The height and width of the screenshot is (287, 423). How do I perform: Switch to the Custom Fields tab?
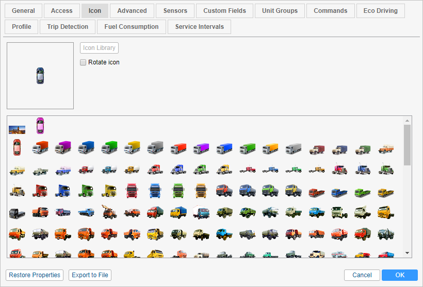(x=225, y=11)
